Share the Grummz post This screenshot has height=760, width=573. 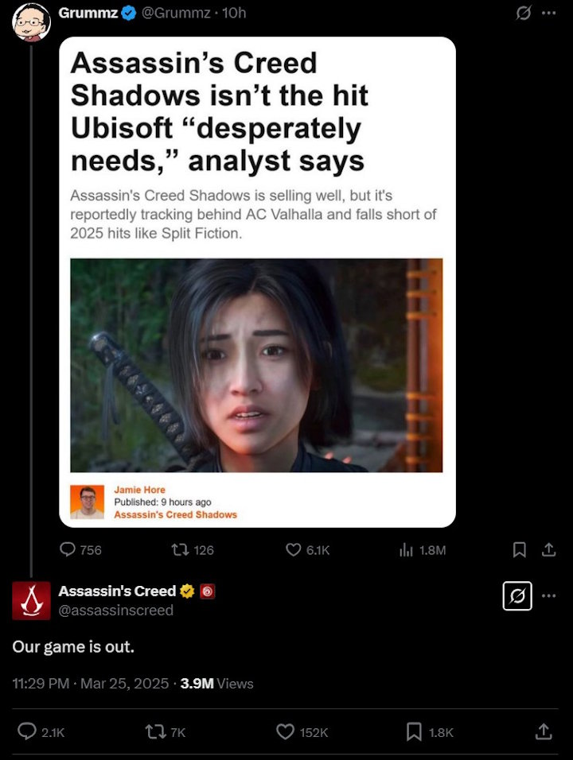549,549
